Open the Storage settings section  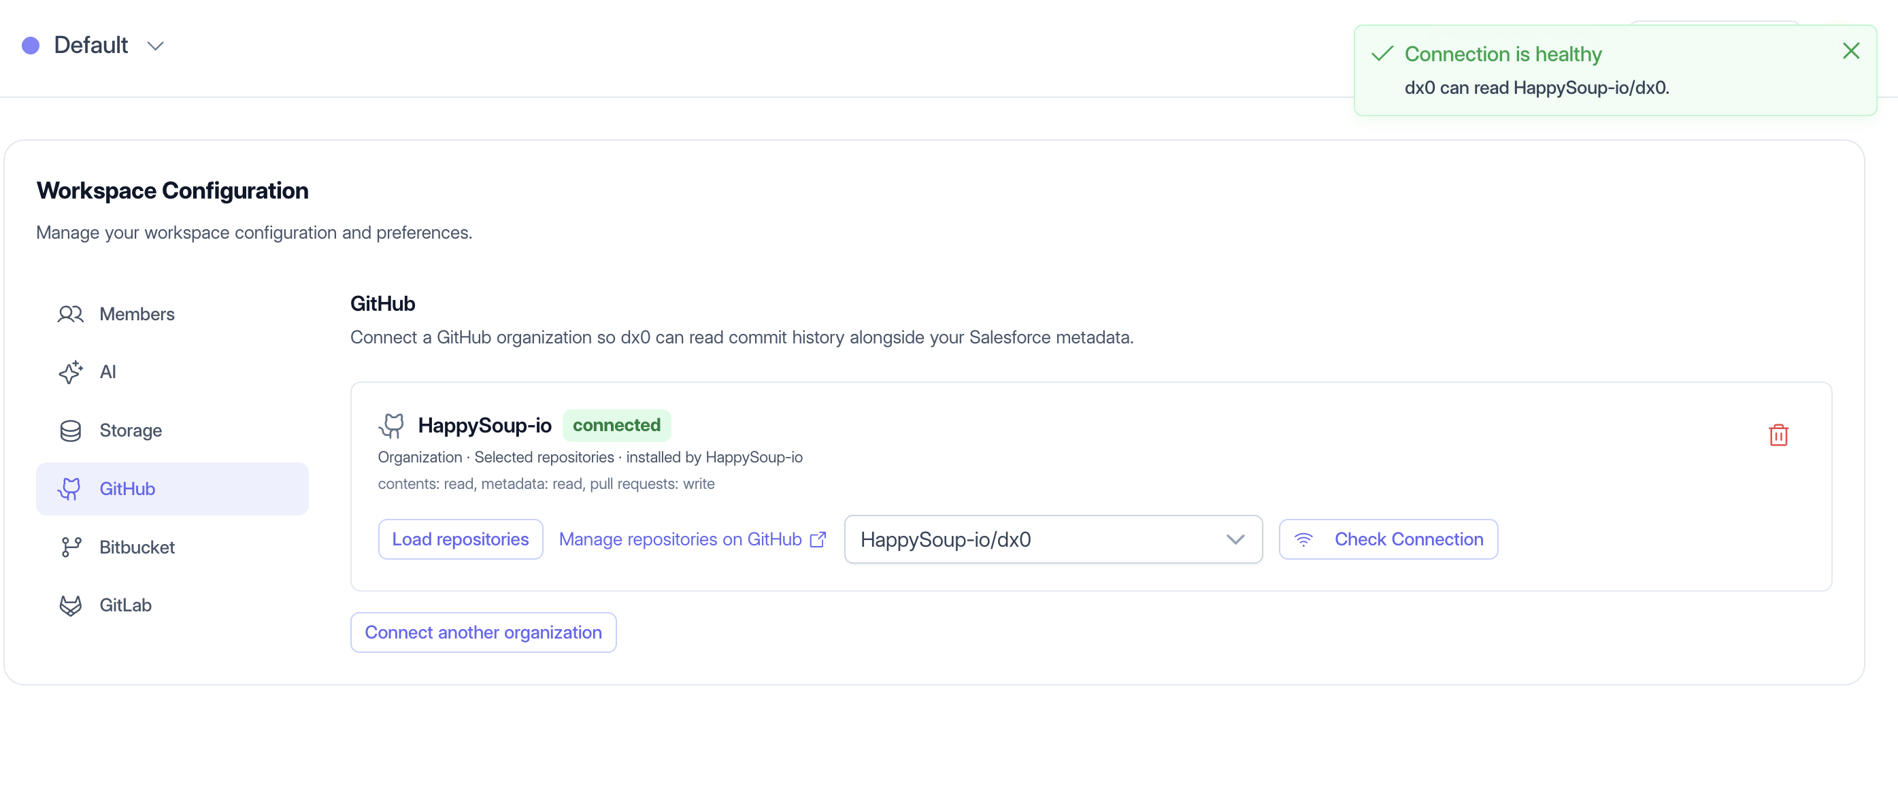click(171, 431)
